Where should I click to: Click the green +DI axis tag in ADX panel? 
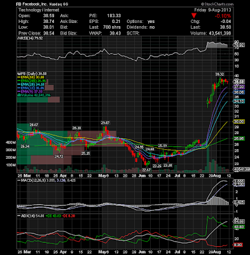tap(239, 227)
